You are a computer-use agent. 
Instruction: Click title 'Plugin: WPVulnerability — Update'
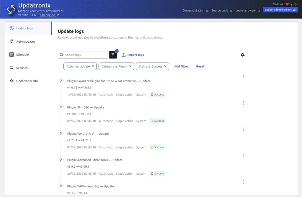click(91, 186)
